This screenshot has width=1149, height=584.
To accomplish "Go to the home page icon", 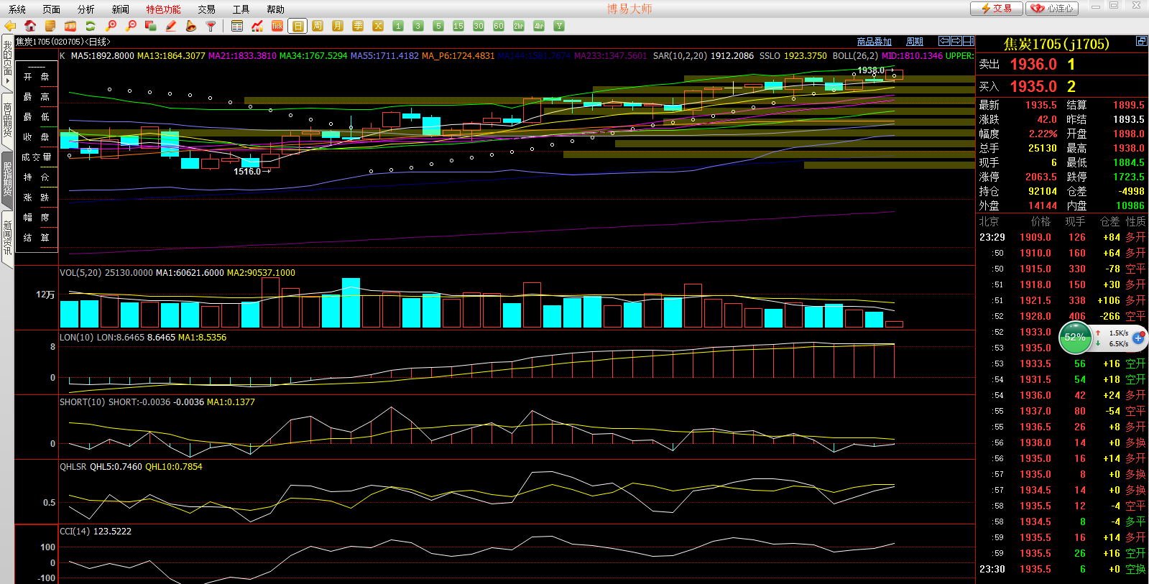I will (30, 26).
